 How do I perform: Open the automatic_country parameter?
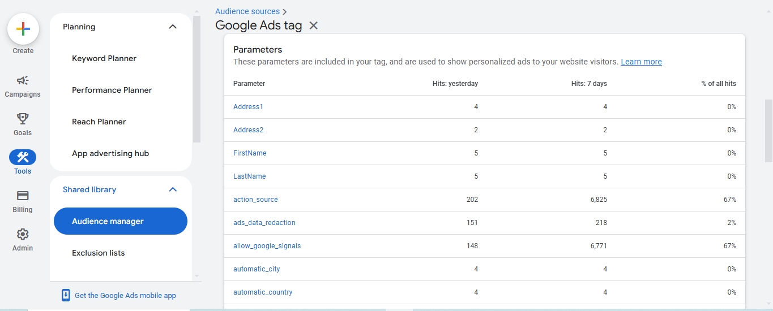[x=263, y=292]
